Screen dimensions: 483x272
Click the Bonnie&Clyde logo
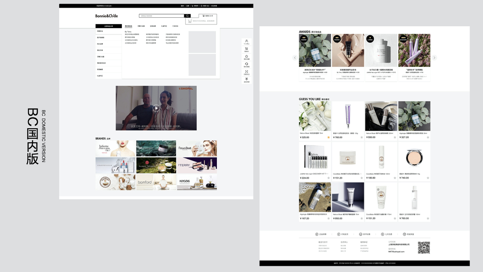click(x=106, y=16)
